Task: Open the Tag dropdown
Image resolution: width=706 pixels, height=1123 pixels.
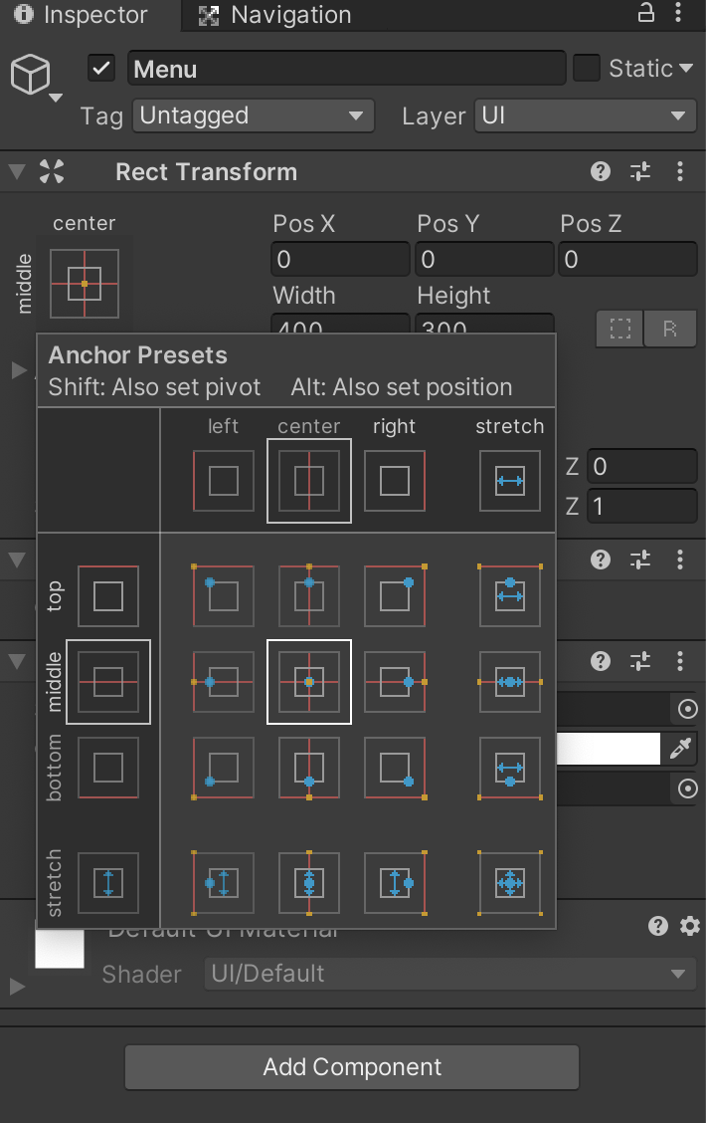Action: pyautogui.click(x=253, y=115)
